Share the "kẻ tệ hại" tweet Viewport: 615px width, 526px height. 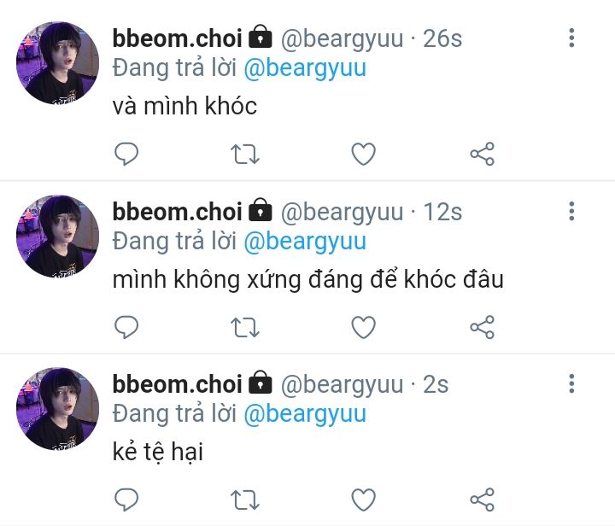(x=483, y=499)
